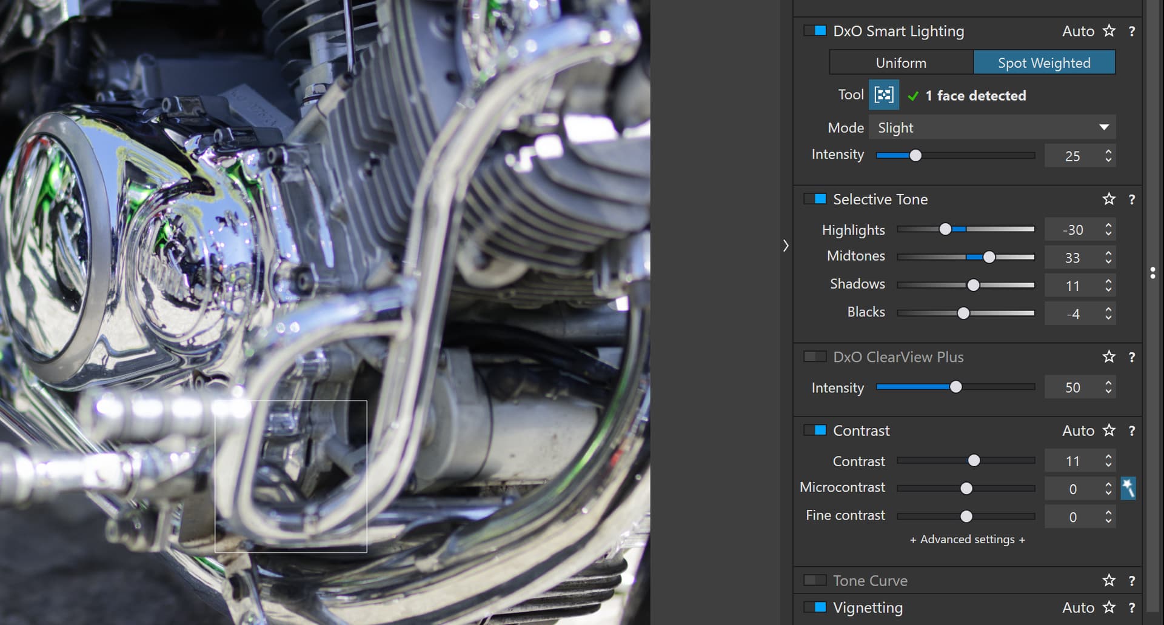Viewport: 1164px width, 625px height.
Task: Select the Spot Weighted tab
Action: [1043, 63]
